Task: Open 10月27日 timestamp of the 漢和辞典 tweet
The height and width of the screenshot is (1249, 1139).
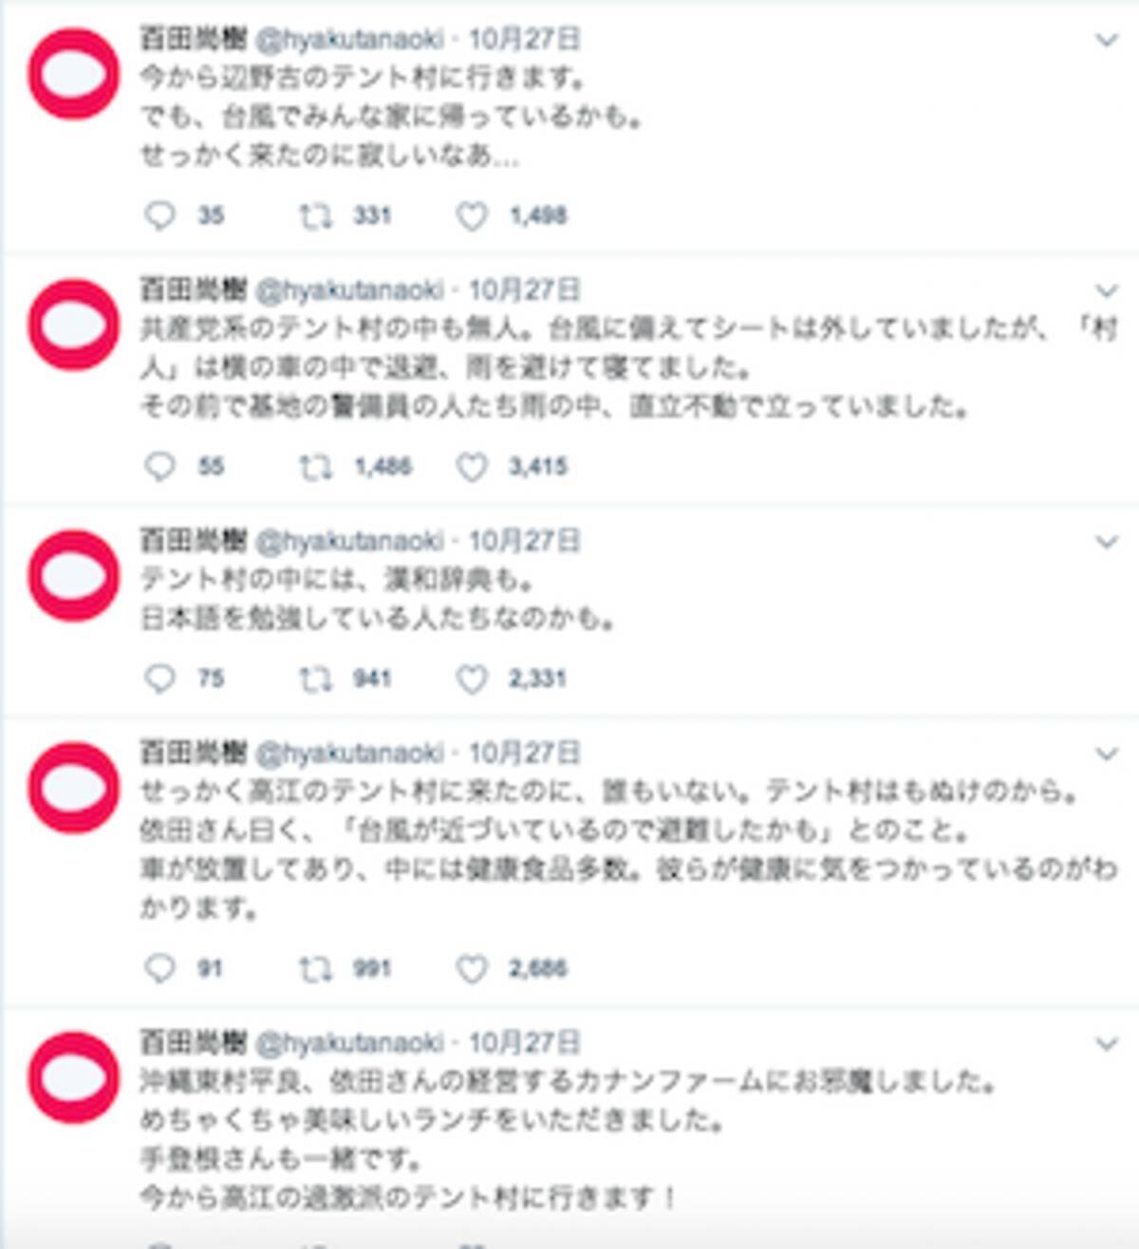Action: pyautogui.click(x=524, y=540)
